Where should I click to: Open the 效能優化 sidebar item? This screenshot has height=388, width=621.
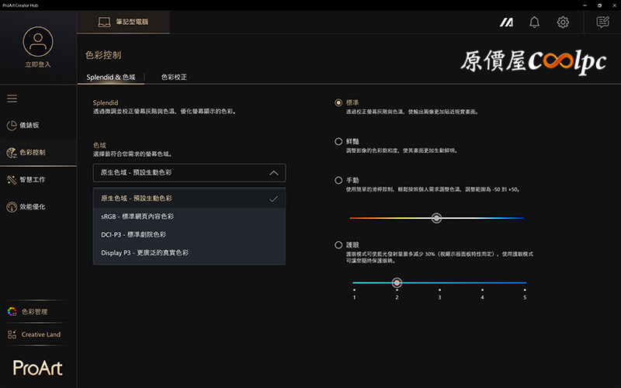[38, 206]
